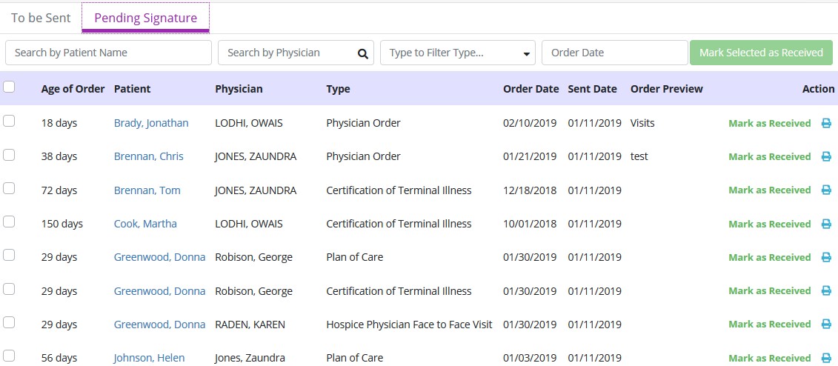Open the Order Date picker field
The height and width of the screenshot is (366, 838).
point(614,53)
